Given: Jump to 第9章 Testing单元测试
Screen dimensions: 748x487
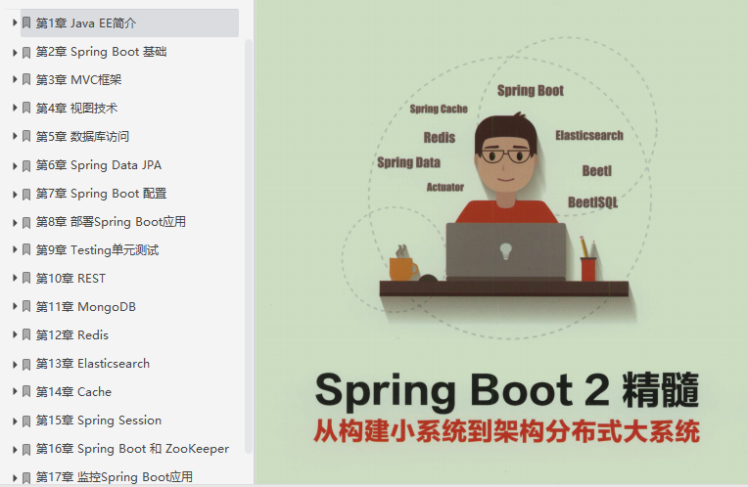Looking at the screenshot, I should pyautogui.click(x=97, y=249).
